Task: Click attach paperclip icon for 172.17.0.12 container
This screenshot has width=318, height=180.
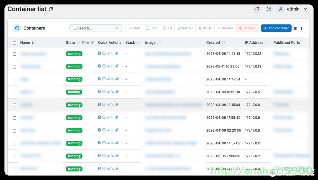Action: [117, 53]
